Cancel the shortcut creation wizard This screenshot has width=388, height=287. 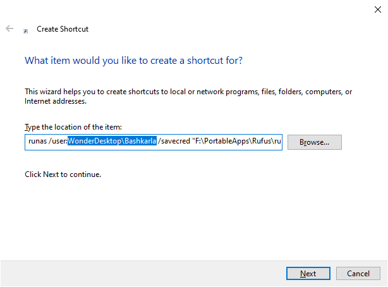pos(358,273)
